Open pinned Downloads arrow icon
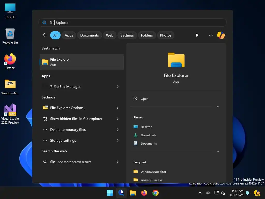Viewport: 265px width, 199px height. tap(136, 135)
